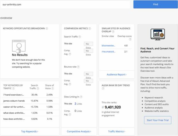Open the Competitive Analysis link

pyautogui.click(x=79, y=131)
